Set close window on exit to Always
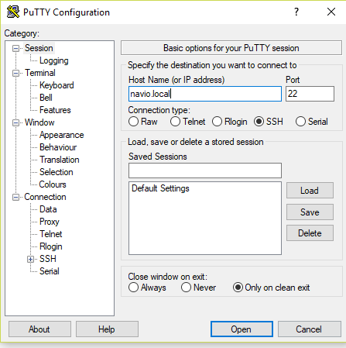 (133, 288)
